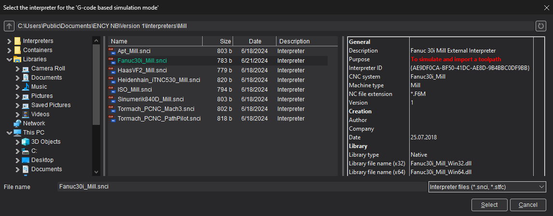This screenshot has height=216, width=553.
Task: Click the 3D Objects folder icon
Action: [x=26, y=142]
